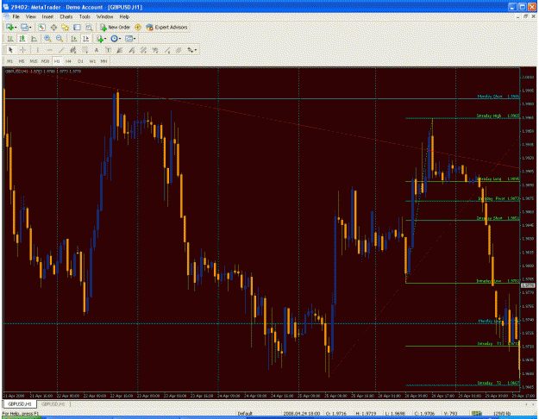The height and width of the screenshot is (419, 539).
Task: Click the Intraday Low level label
Action: tap(498, 281)
